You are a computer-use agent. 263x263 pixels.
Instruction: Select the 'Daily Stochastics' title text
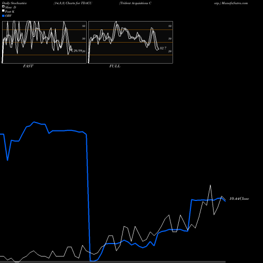14,3
